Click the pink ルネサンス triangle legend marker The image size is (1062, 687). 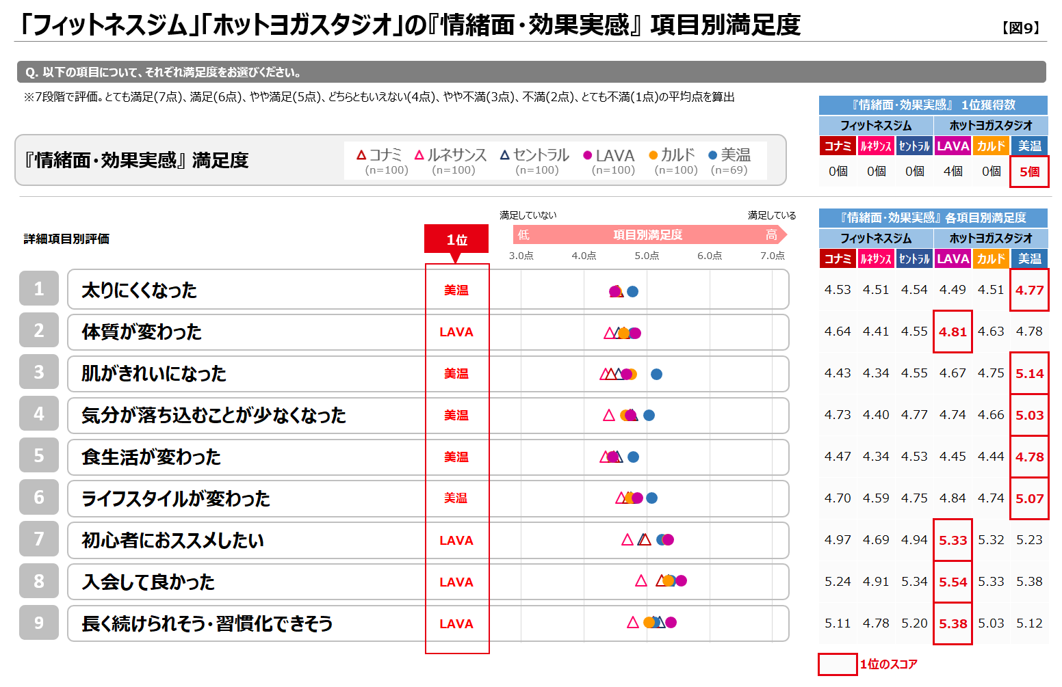click(419, 155)
